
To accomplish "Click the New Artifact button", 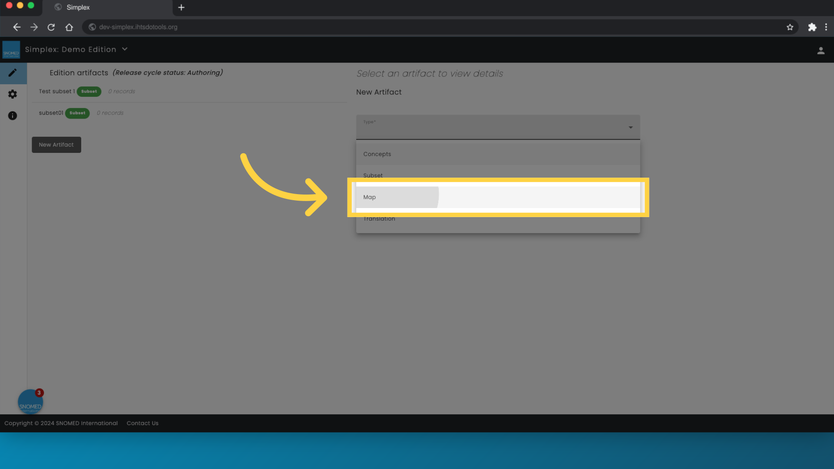I will pos(56,145).
